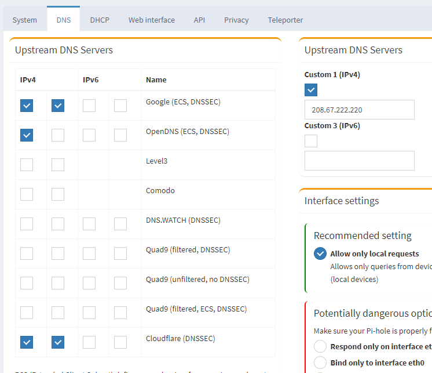
Task: Select Allow only local requests option
Action: 320,254
